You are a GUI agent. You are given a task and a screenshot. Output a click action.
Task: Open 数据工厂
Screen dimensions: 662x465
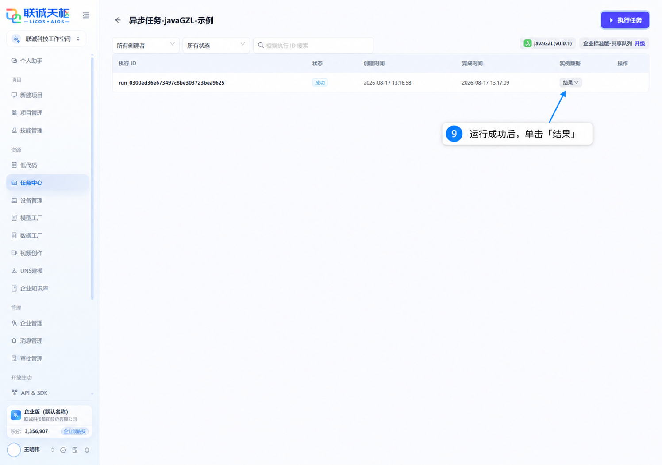(x=47, y=235)
